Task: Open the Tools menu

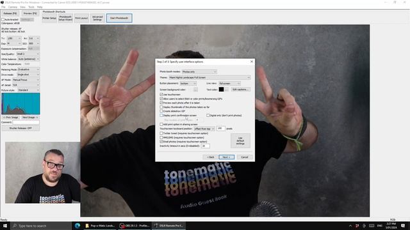Action: 31,7
